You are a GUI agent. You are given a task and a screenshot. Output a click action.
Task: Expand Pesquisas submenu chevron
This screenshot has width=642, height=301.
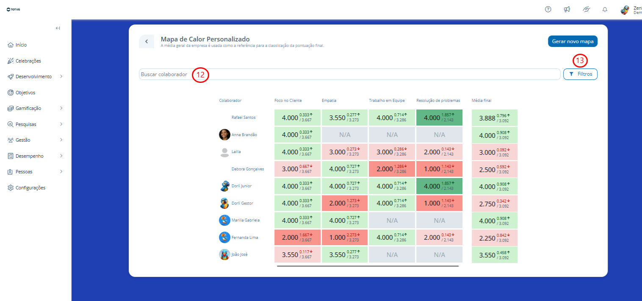(x=61, y=124)
